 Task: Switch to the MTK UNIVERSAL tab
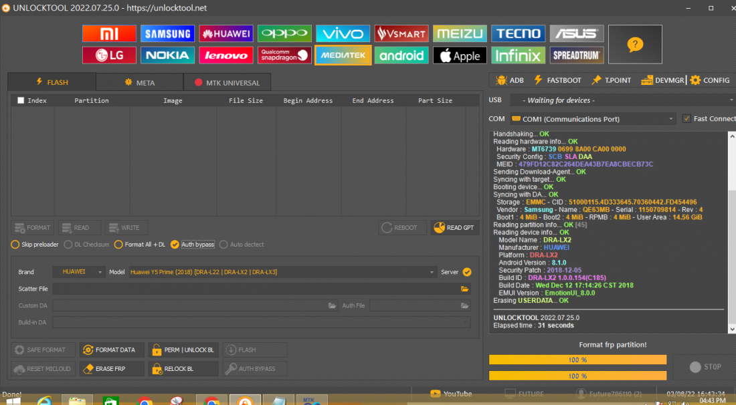pyautogui.click(x=227, y=82)
